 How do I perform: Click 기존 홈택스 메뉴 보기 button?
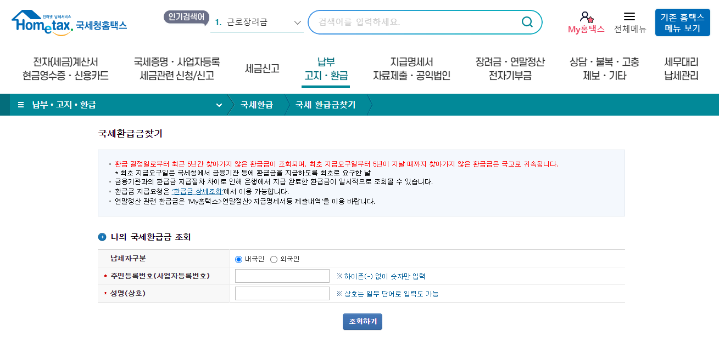click(x=682, y=22)
